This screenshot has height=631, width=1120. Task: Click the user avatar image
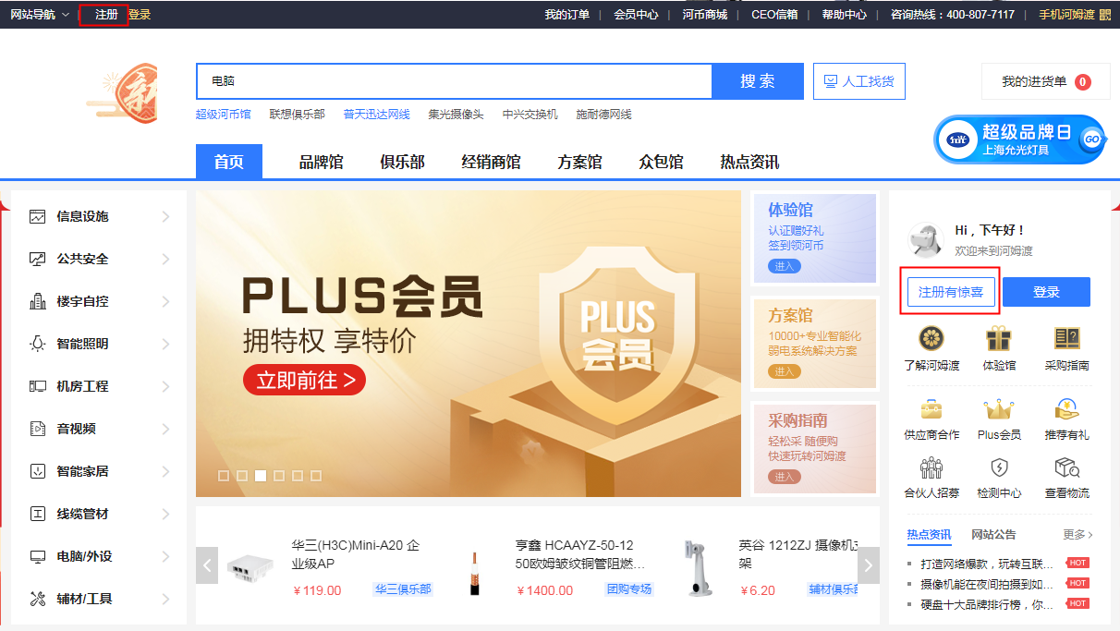926,239
